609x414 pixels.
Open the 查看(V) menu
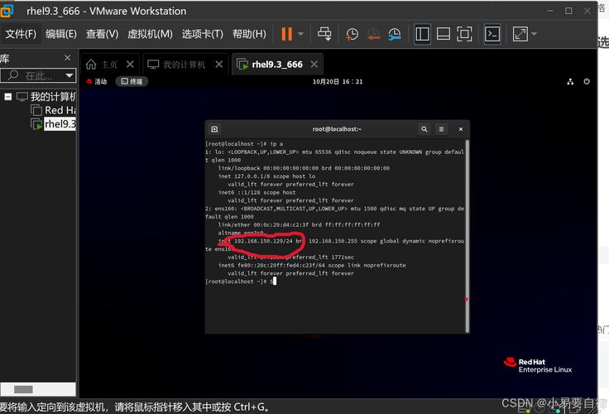[x=102, y=34]
